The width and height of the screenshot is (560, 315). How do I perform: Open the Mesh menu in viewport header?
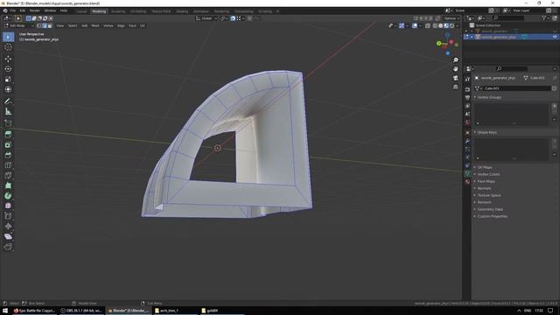pyautogui.click(x=95, y=25)
